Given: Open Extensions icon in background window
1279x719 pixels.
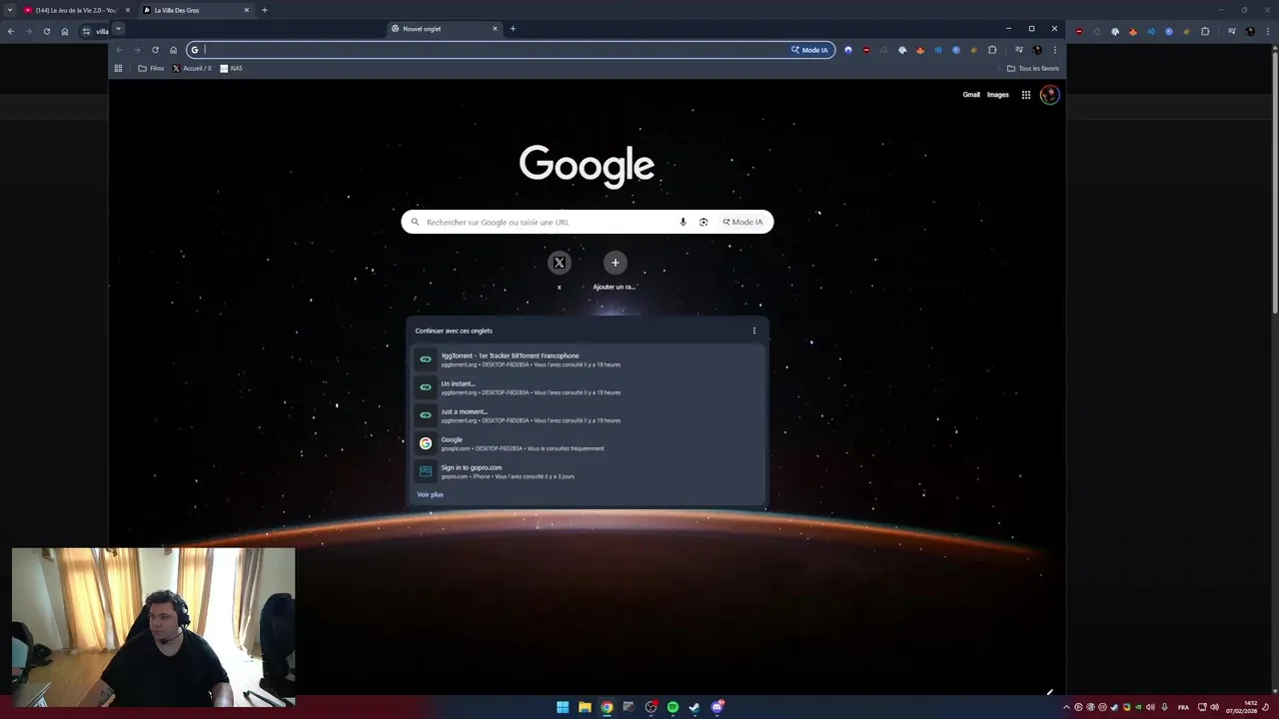Looking at the screenshot, I should point(1205,31).
